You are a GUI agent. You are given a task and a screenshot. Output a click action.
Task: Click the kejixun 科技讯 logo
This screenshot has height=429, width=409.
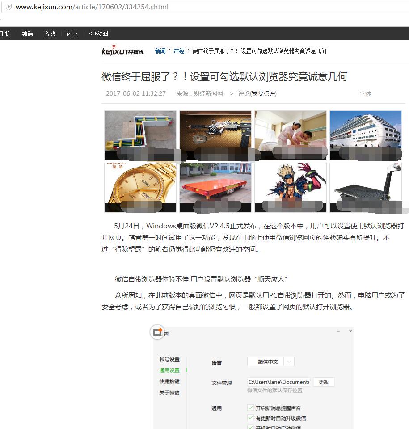[122, 50]
